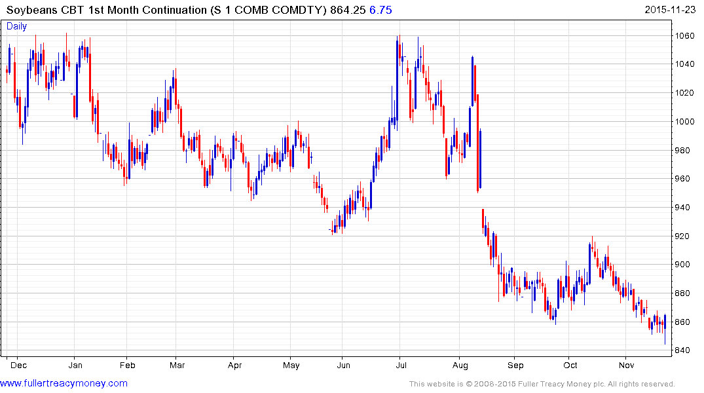The width and height of the screenshot is (704, 393).
Task: Click the 880 price axis label
Action: coord(682,293)
